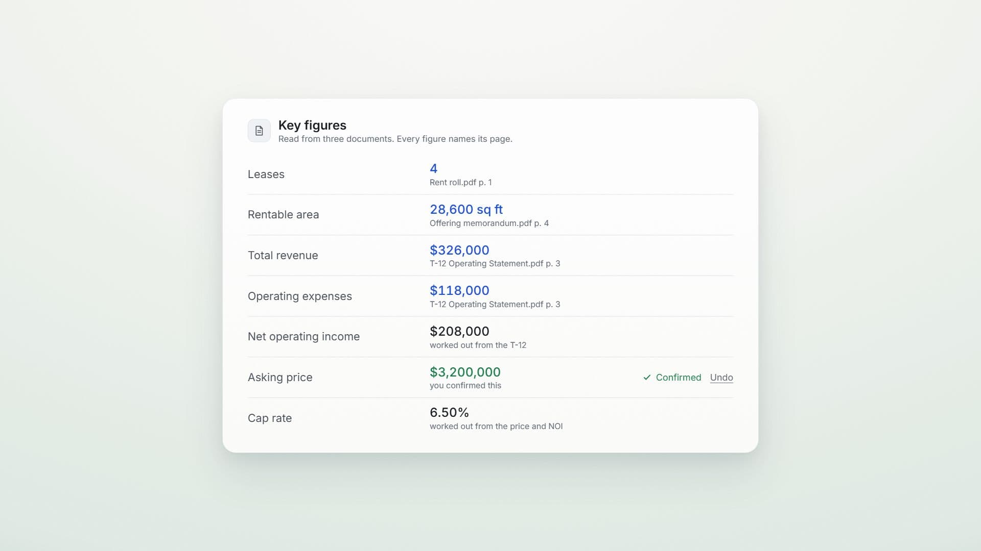Select the 6.50% cap rate value
Viewport: 981px width, 551px height.
pos(449,412)
